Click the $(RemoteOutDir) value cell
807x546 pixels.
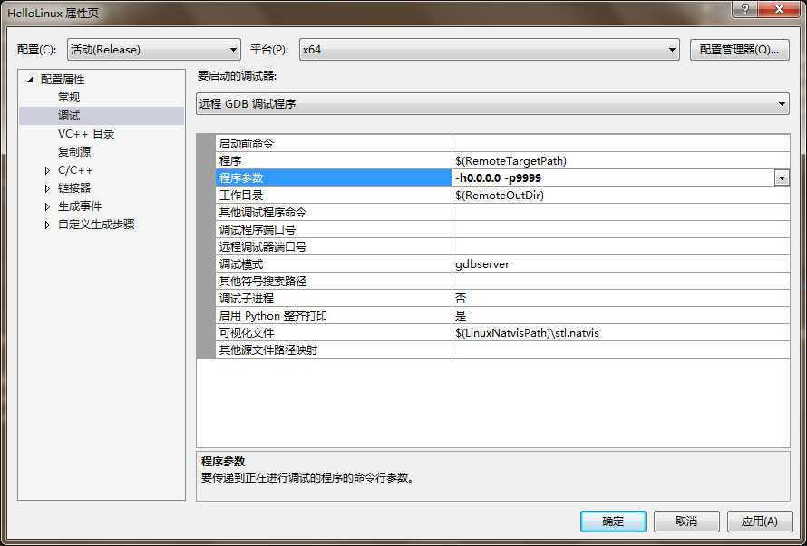tap(620, 196)
